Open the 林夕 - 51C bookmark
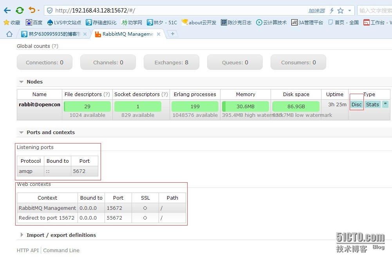The image size is (392, 260). point(162,22)
